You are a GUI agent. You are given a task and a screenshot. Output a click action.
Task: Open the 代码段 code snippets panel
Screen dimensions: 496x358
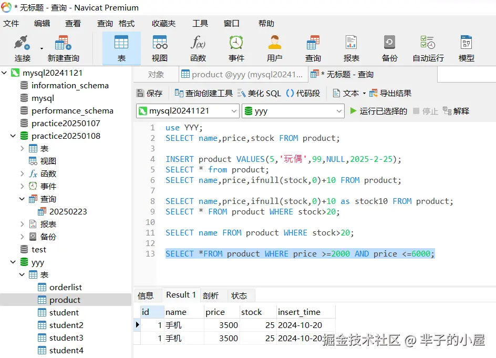click(303, 93)
